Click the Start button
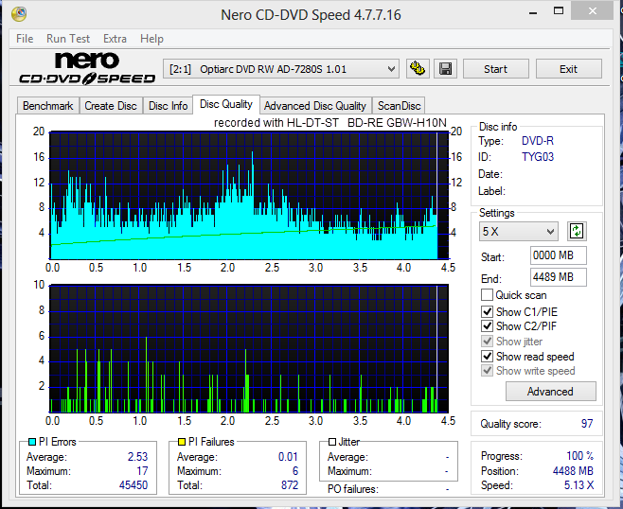The image size is (623, 509). click(495, 69)
